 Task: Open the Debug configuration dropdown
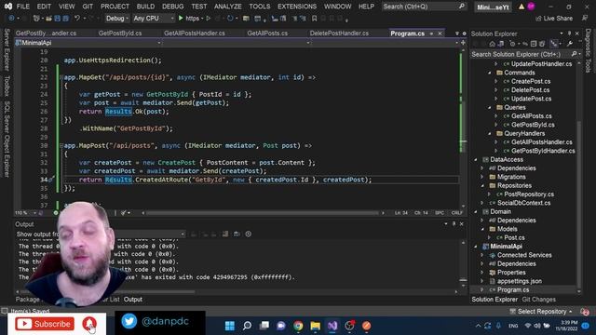(x=116, y=19)
